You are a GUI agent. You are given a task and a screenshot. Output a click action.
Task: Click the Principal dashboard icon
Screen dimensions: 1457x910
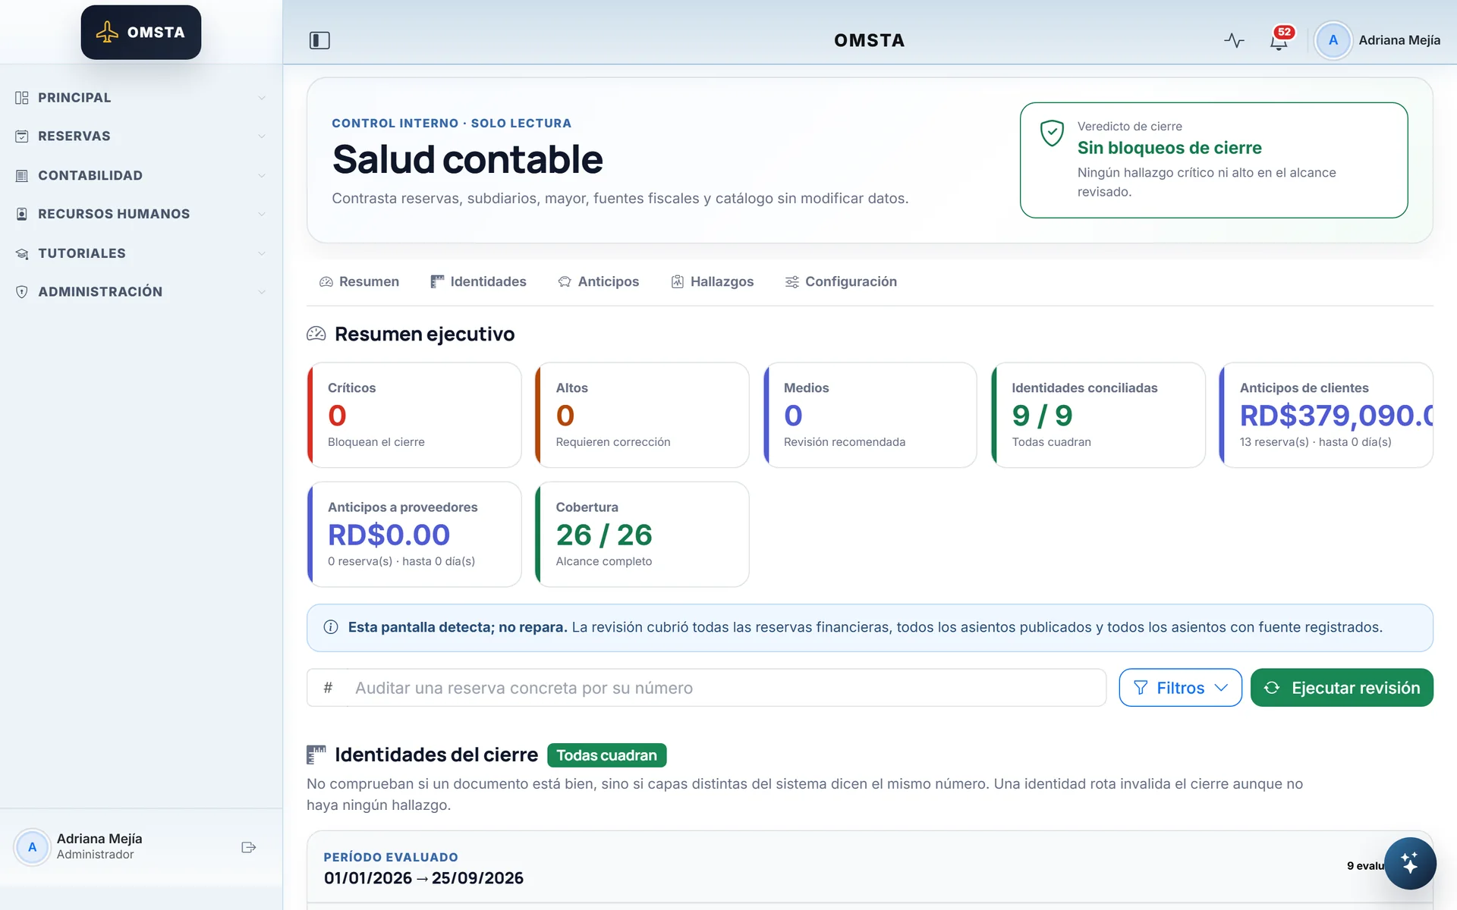pos(22,98)
